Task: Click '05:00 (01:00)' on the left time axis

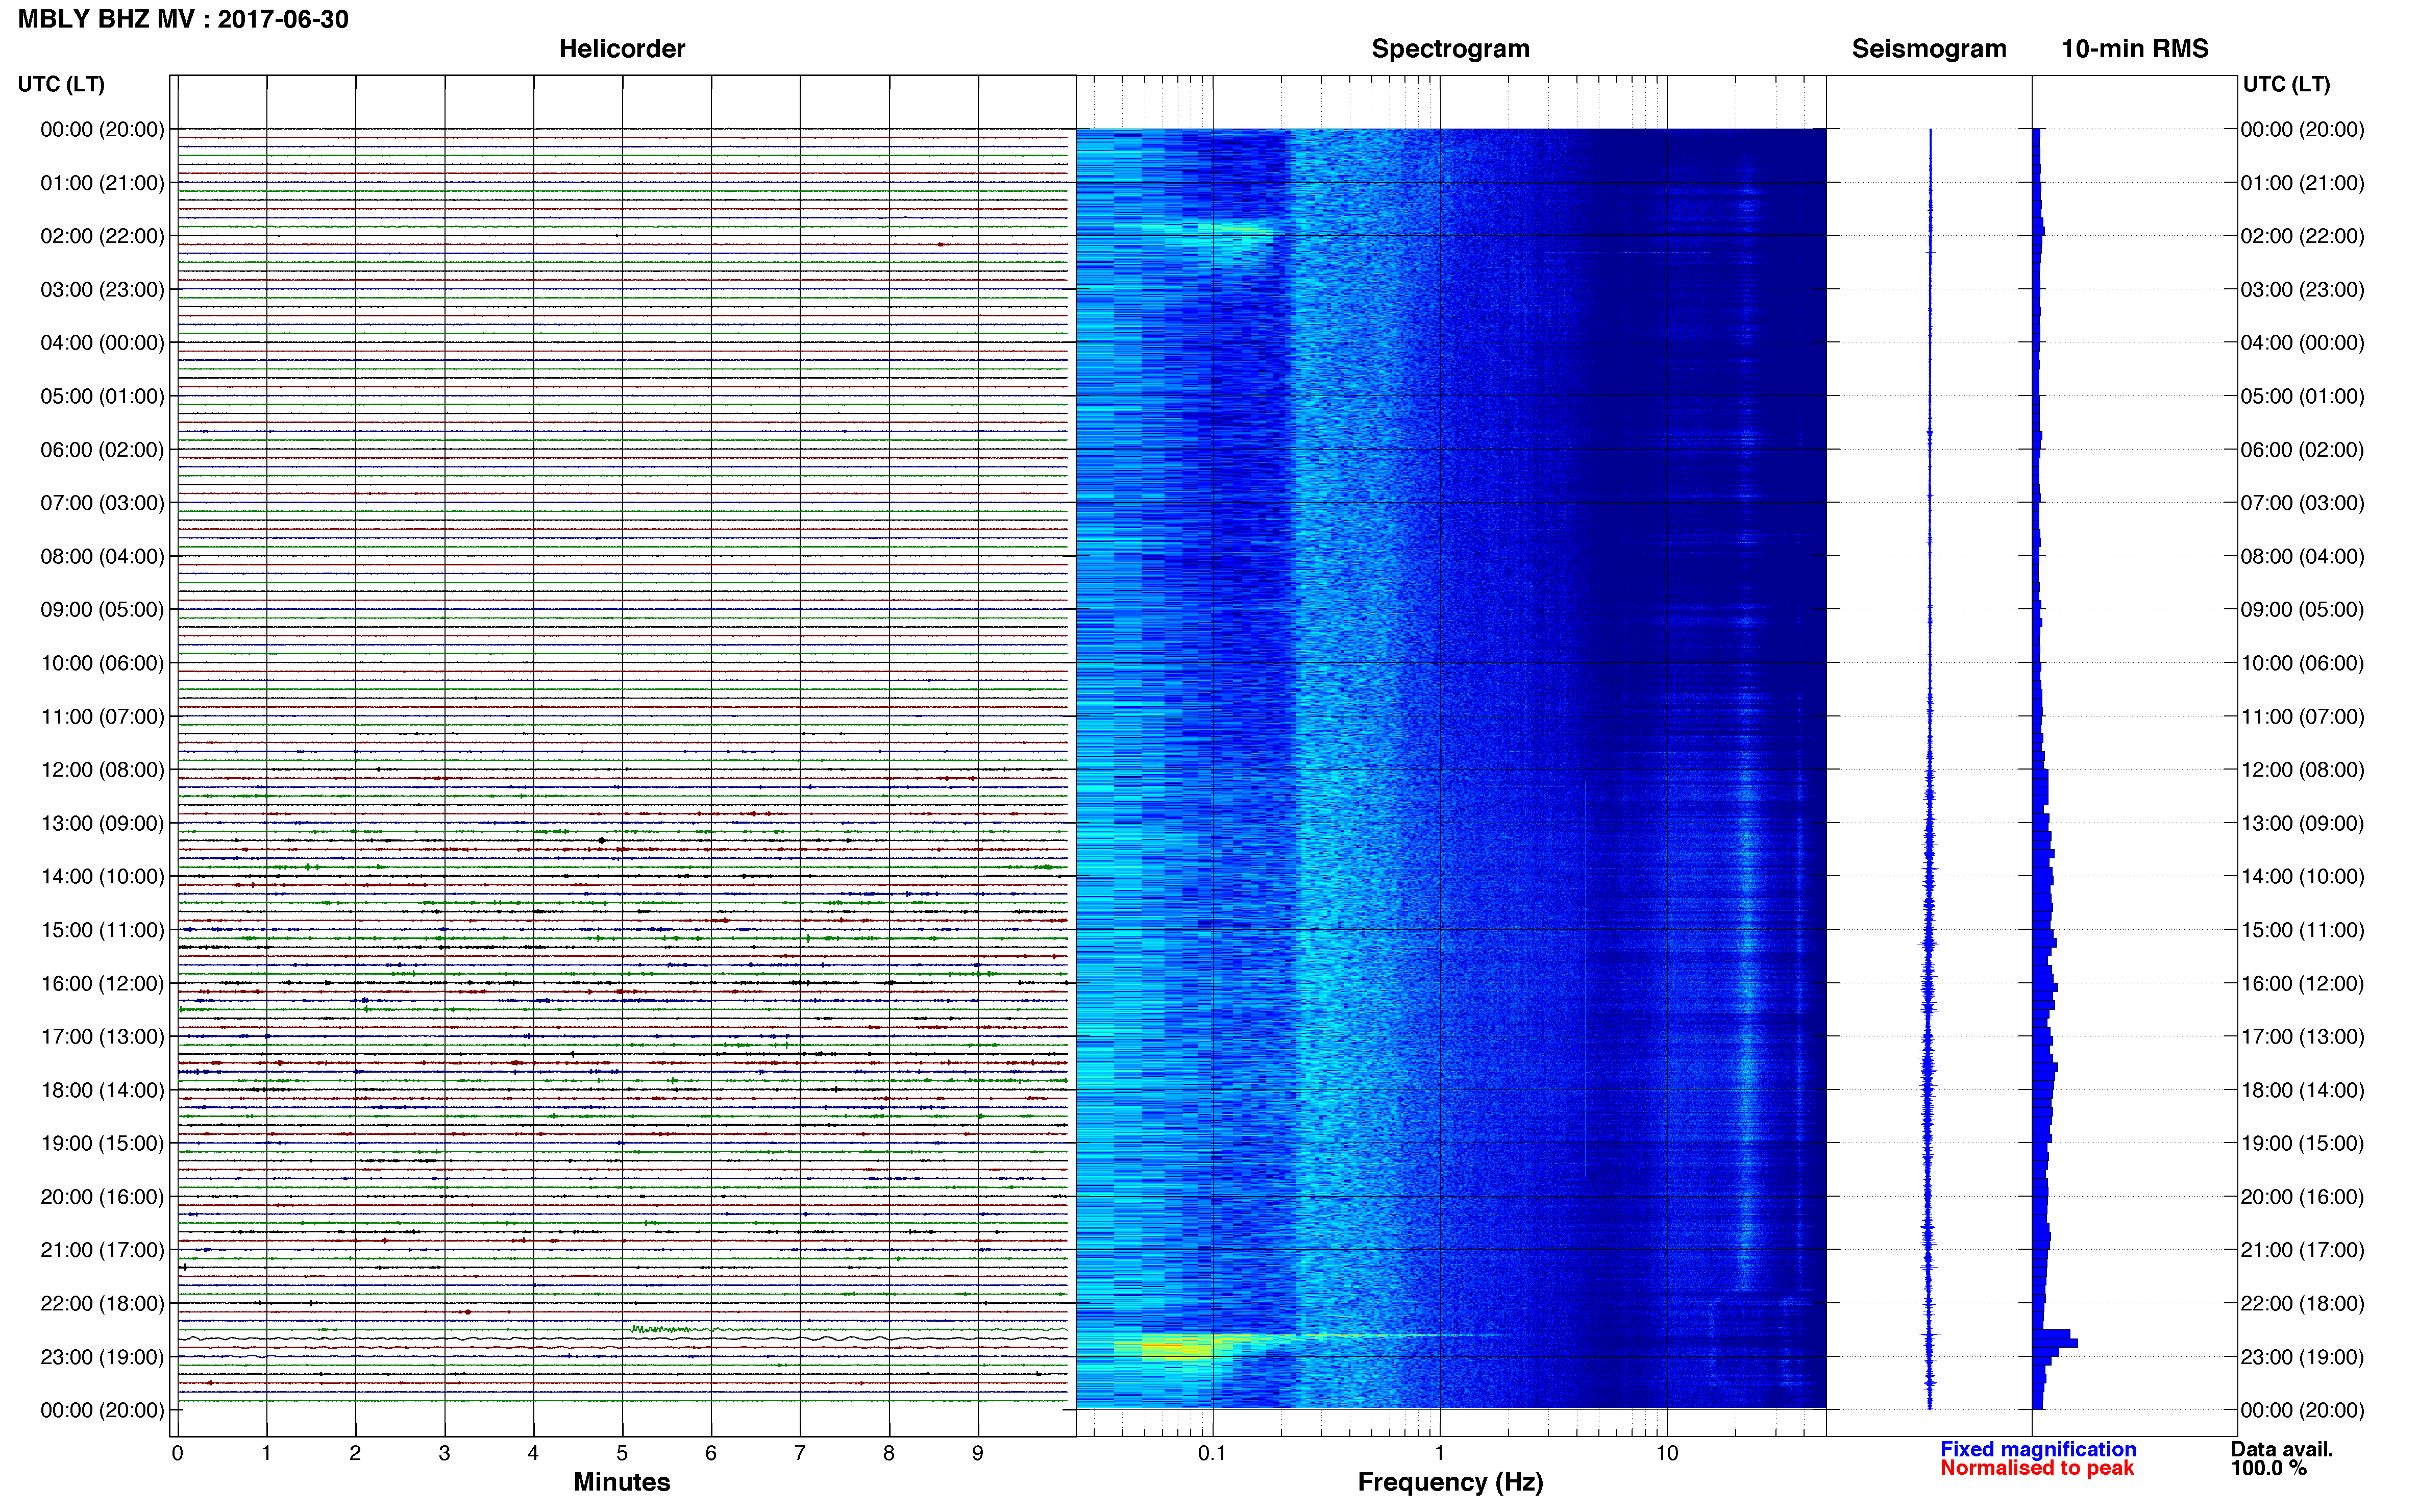Action: click(x=102, y=396)
